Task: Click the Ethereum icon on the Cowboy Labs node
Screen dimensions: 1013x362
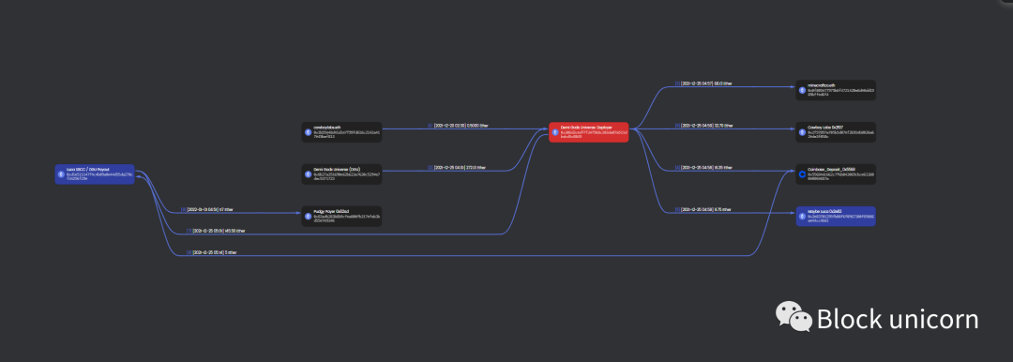Action: click(802, 132)
